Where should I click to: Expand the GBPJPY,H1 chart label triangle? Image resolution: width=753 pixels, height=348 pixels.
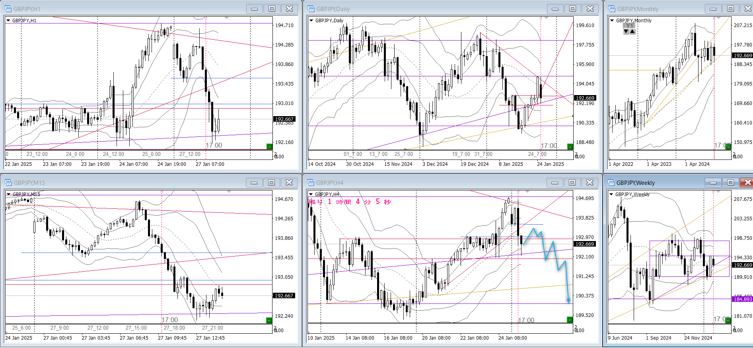click(8, 21)
